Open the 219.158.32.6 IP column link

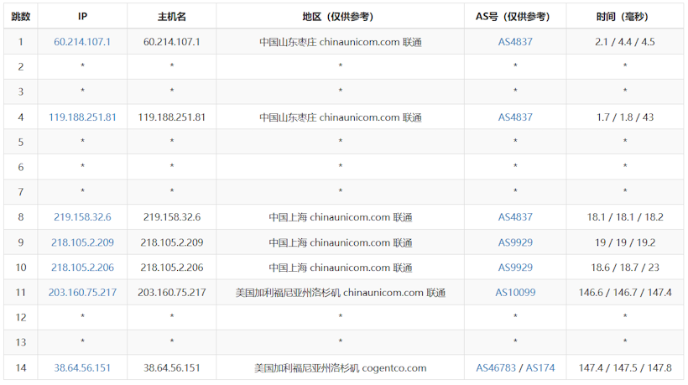click(x=82, y=217)
